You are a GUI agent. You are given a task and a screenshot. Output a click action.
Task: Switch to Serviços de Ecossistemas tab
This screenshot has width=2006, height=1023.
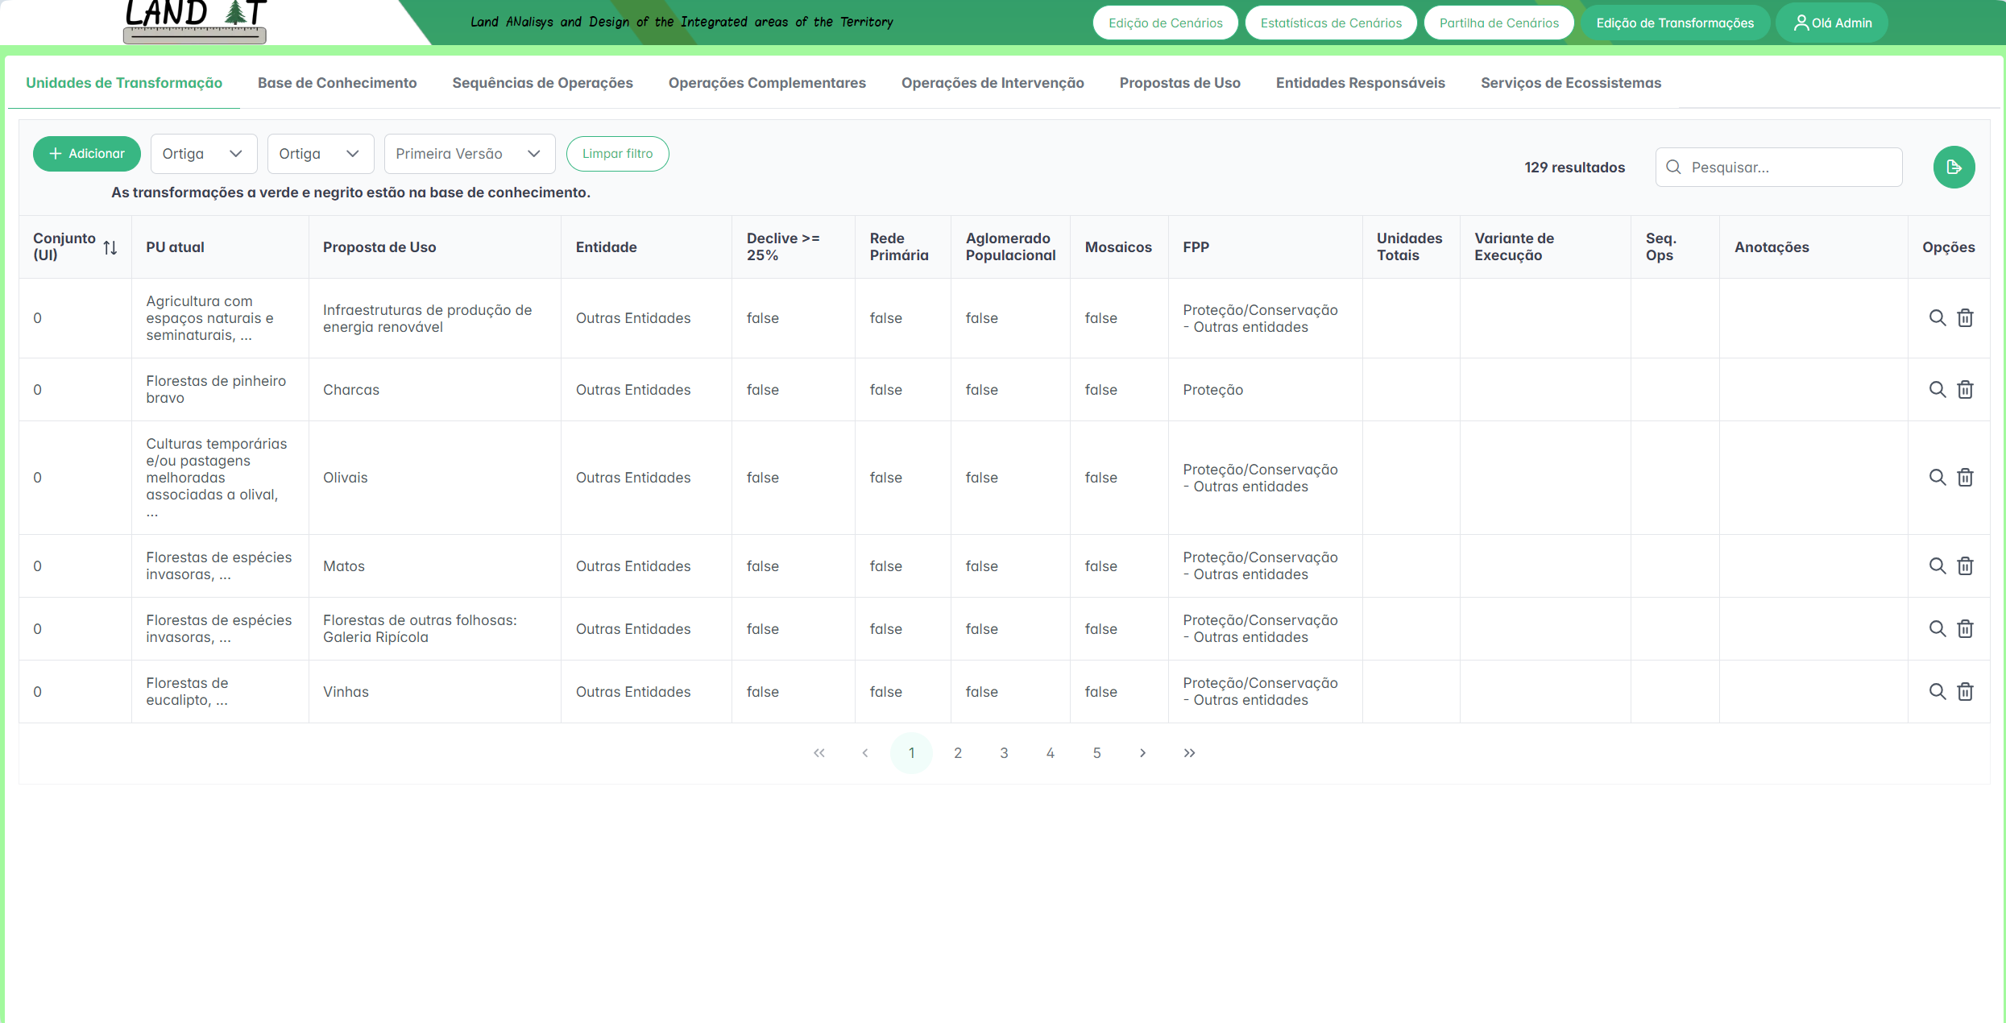coord(1570,83)
